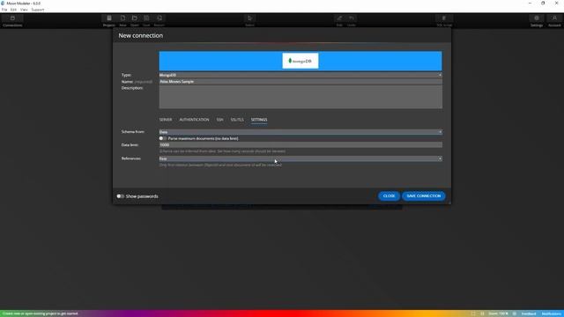Click the SAVE CONNECTION button
The width and height of the screenshot is (564, 317).
424,195
